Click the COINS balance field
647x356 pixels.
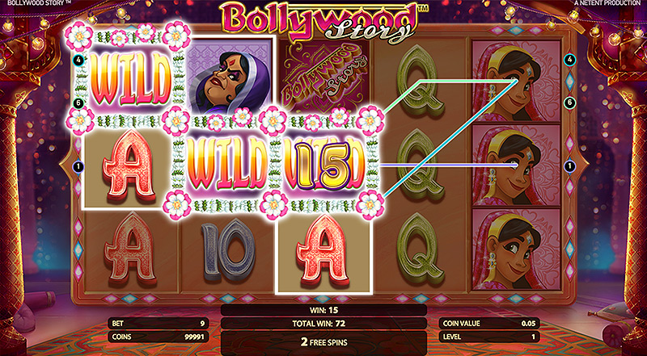(158, 337)
